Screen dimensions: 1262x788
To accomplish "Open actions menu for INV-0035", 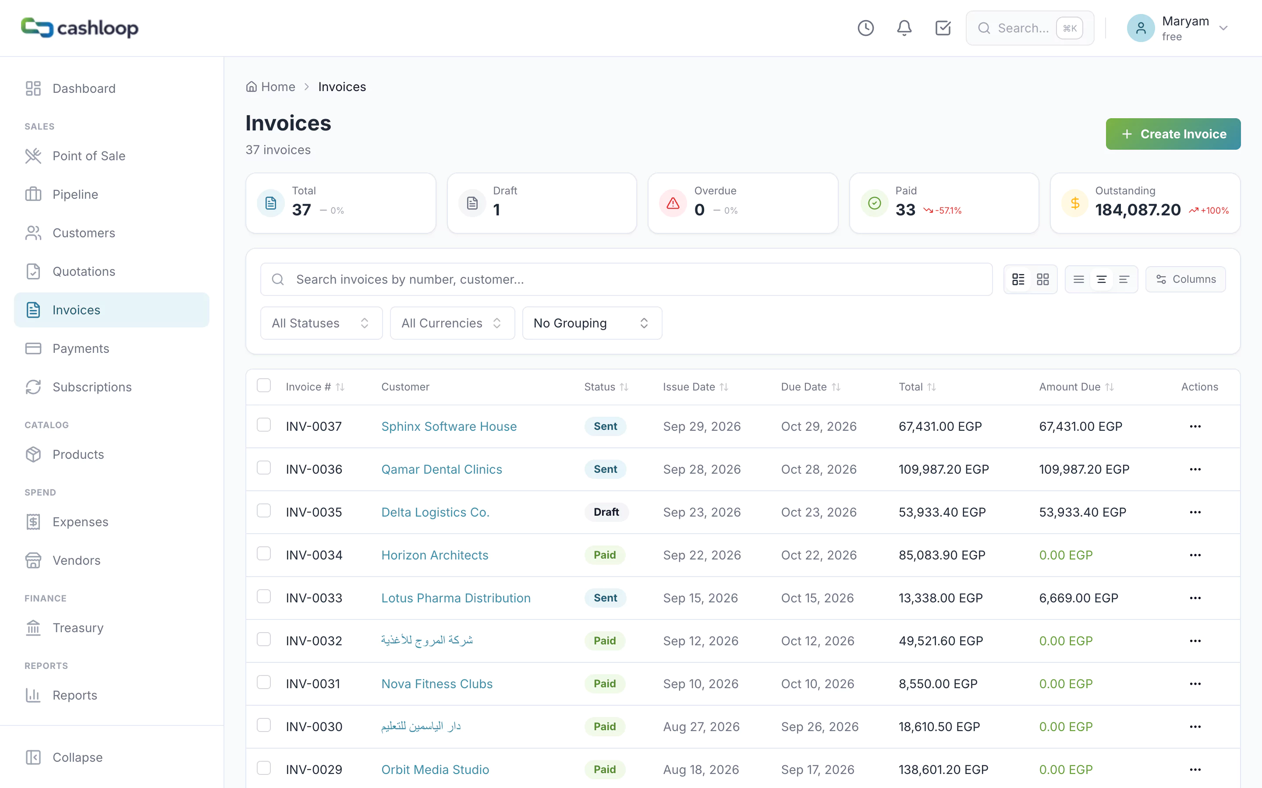I will [x=1195, y=512].
